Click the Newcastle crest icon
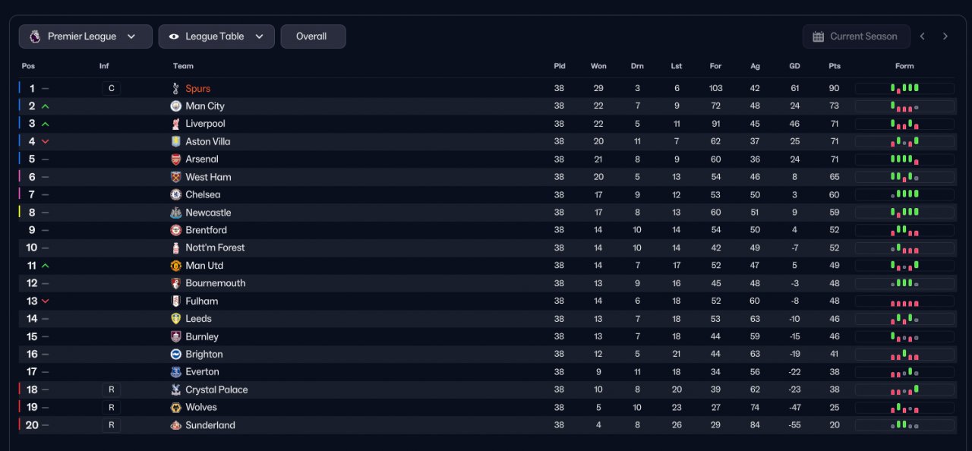The image size is (972, 451). click(176, 213)
